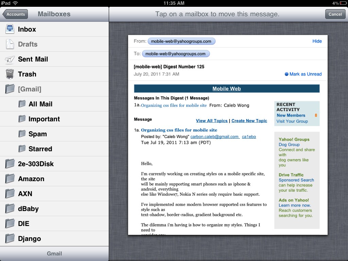
Task: Open the Mobile Web banner link
Action: coord(227,89)
